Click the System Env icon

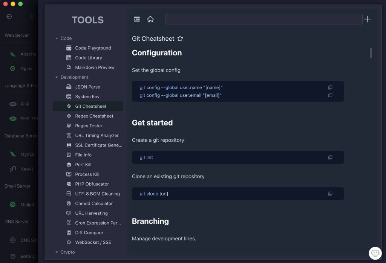click(69, 97)
